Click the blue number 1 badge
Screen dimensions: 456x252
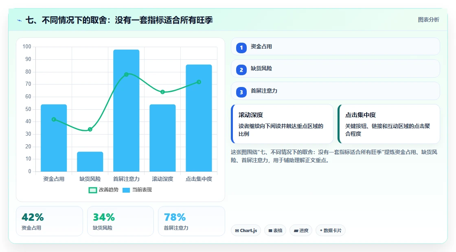[241, 48]
